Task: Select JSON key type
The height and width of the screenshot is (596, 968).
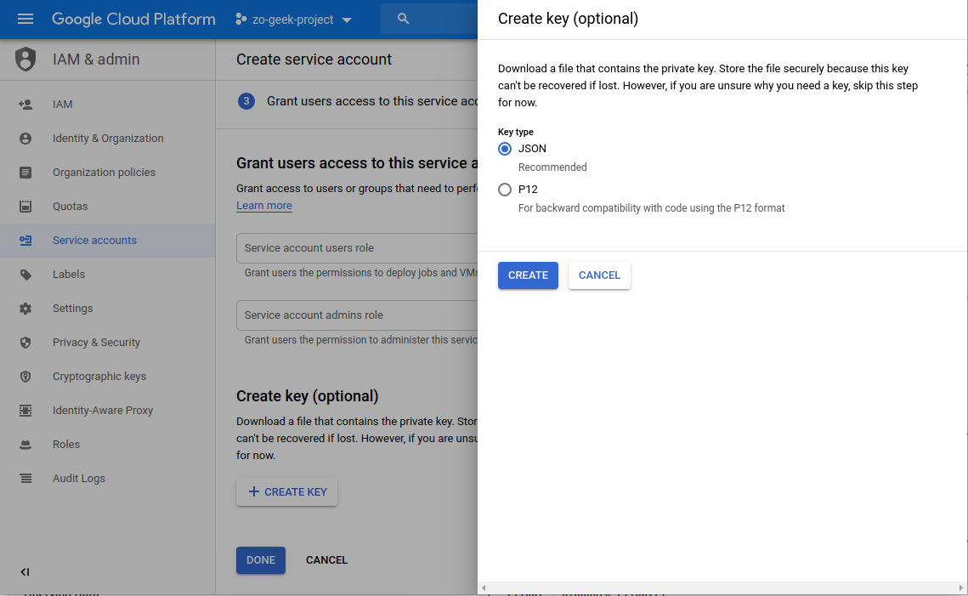Action: (505, 149)
